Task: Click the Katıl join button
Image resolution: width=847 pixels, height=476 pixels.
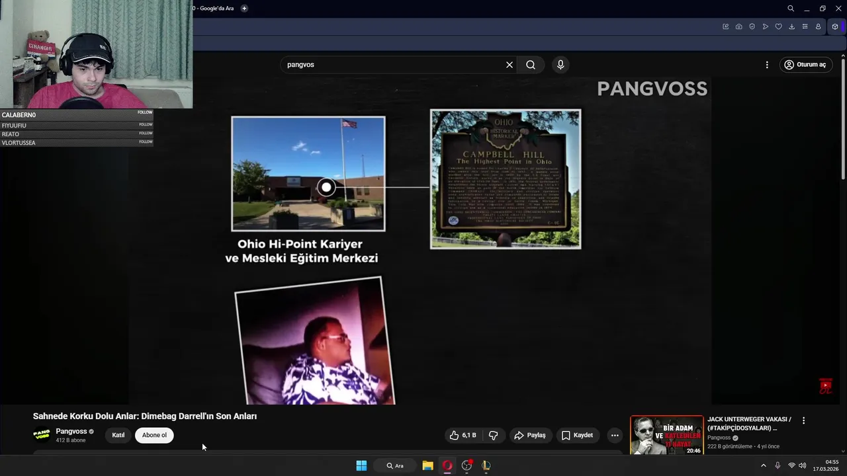Action: [x=118, y=435]
